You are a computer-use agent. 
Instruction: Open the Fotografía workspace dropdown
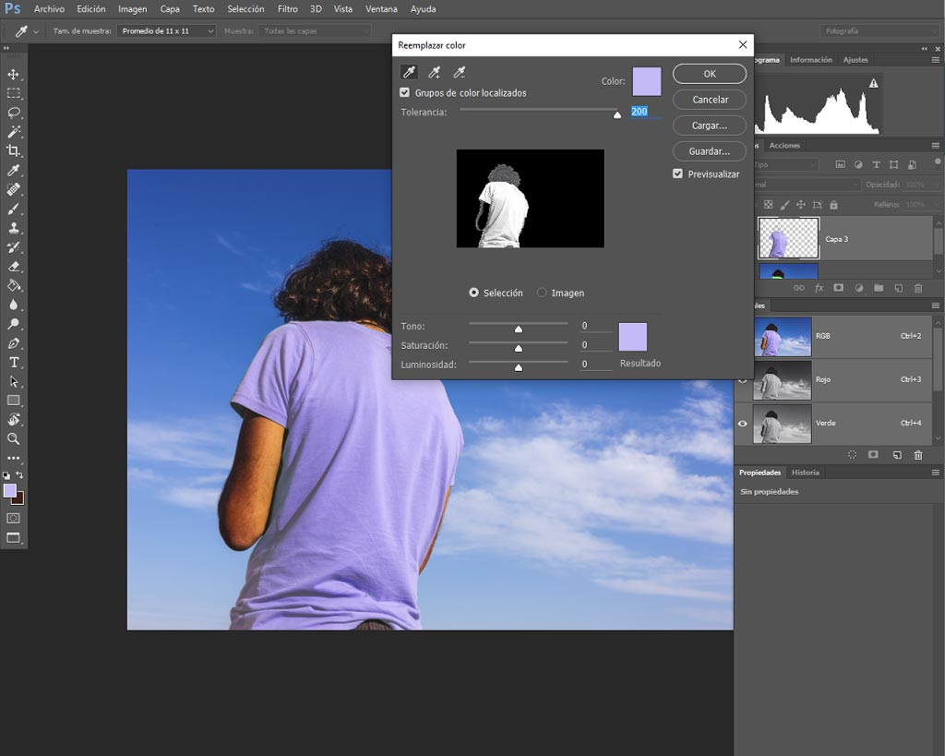point(879,30)
